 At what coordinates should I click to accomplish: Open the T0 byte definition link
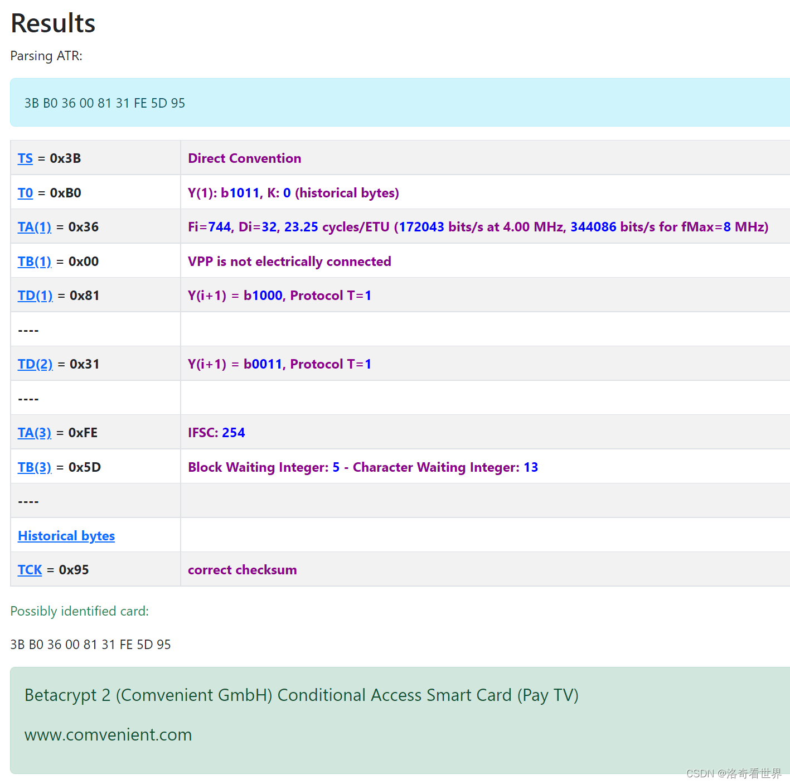click(x=25, y=193)
